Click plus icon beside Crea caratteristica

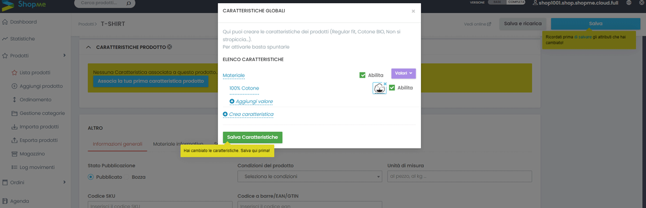coord(225,114)
